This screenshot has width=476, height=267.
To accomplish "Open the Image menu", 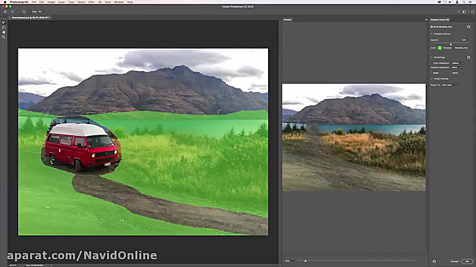I will tap(51, 2).
